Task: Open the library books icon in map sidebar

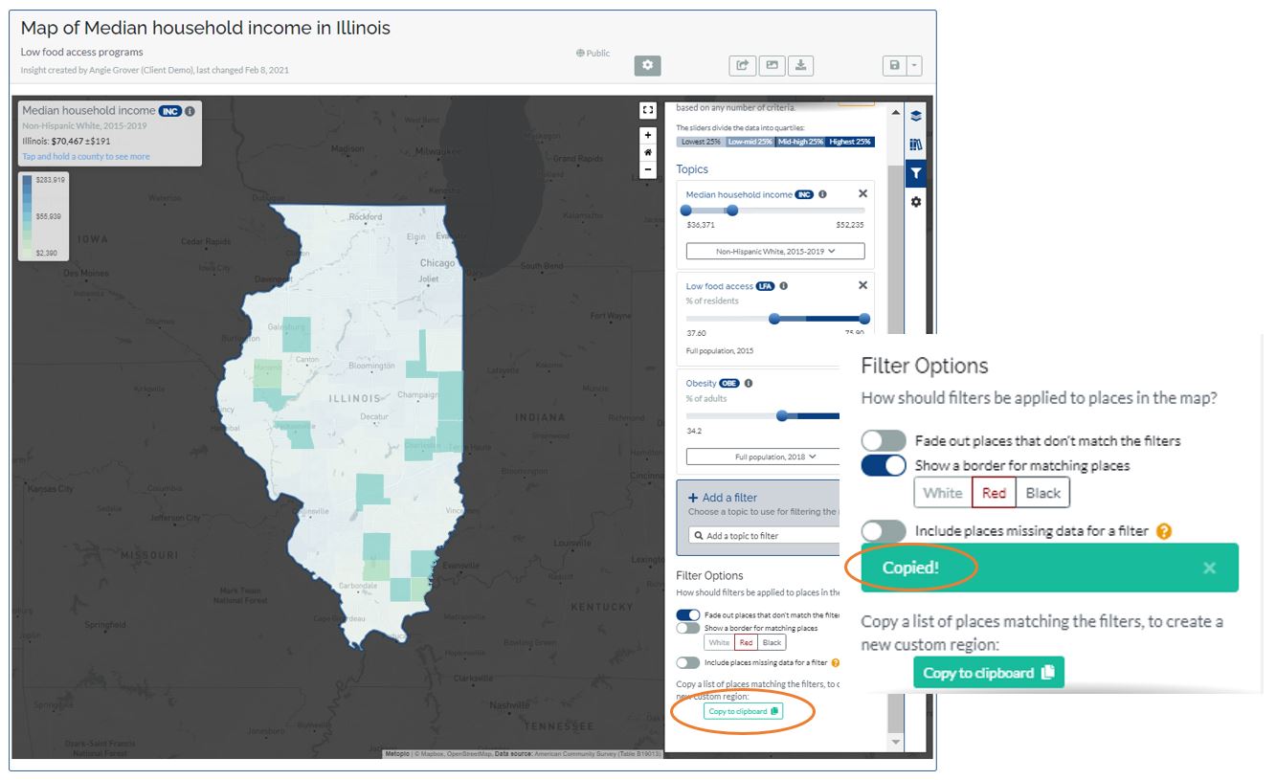Action: 916,145
